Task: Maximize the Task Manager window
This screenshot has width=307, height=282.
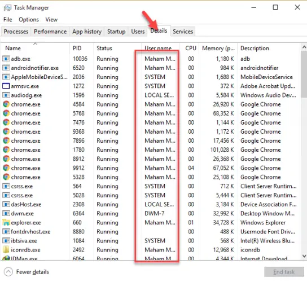Action: point(275,7)
